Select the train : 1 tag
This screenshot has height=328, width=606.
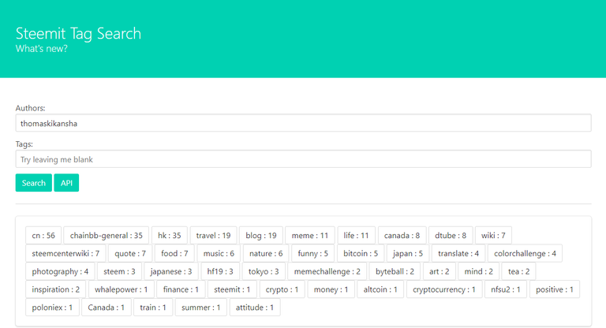pyautogui.click(x=153, y=307)
